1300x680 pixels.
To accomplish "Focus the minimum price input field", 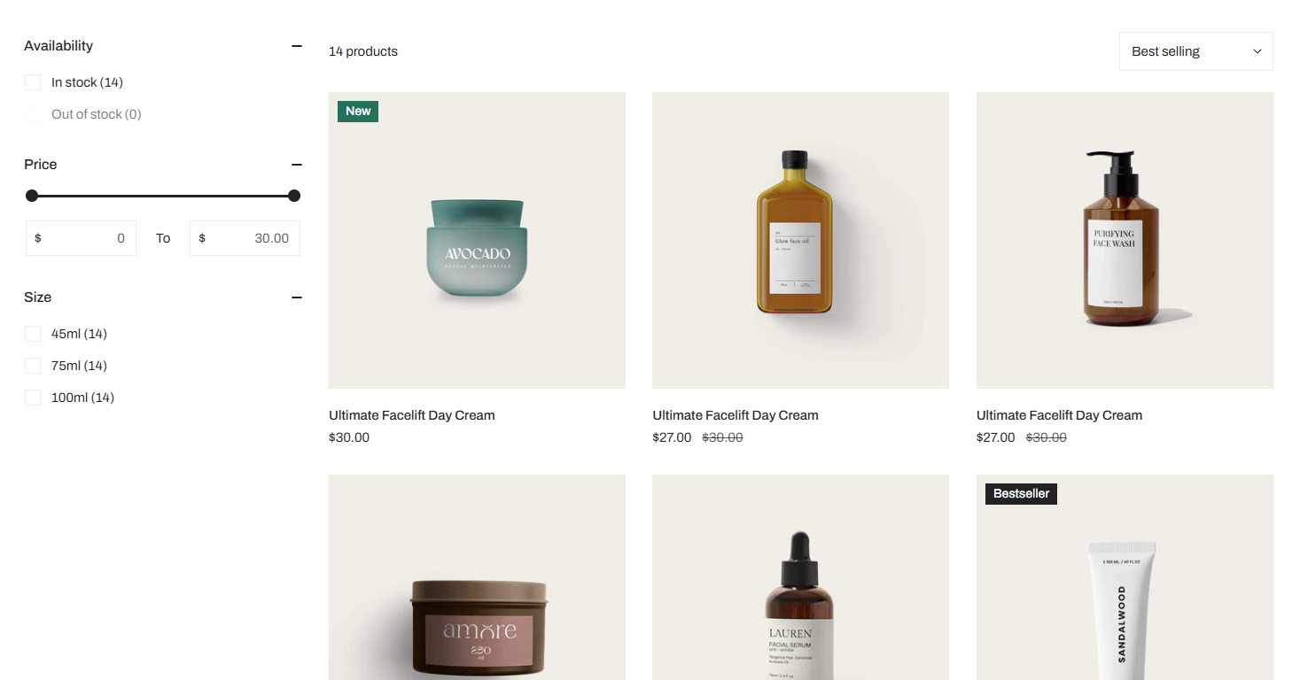I will 81,238.
